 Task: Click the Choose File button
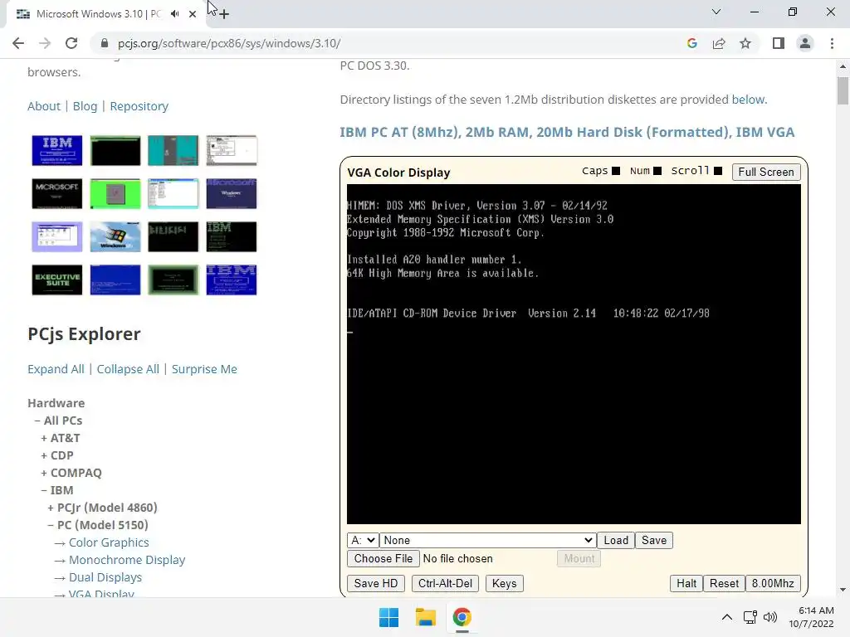click(x=383, y=558)
